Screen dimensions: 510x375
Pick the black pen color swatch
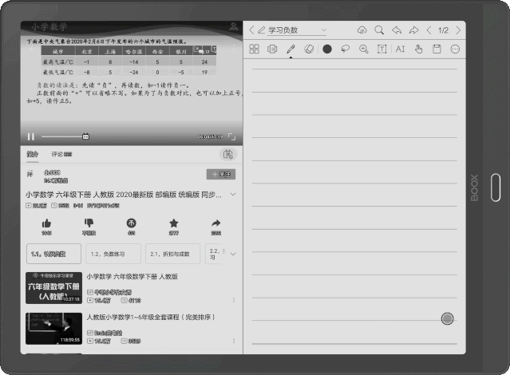[x=327, y=49]
